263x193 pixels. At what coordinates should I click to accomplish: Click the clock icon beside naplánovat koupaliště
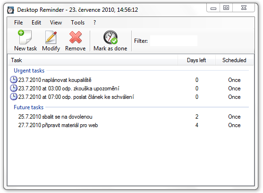click(x=14, y=80)
